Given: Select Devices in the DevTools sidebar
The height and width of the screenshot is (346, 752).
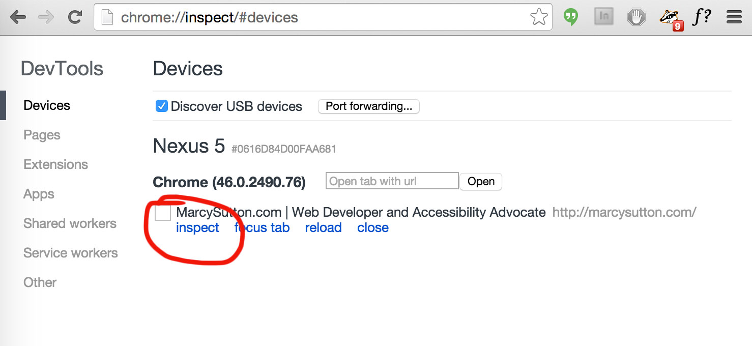Looking at the screenshot, I should 46,105.
